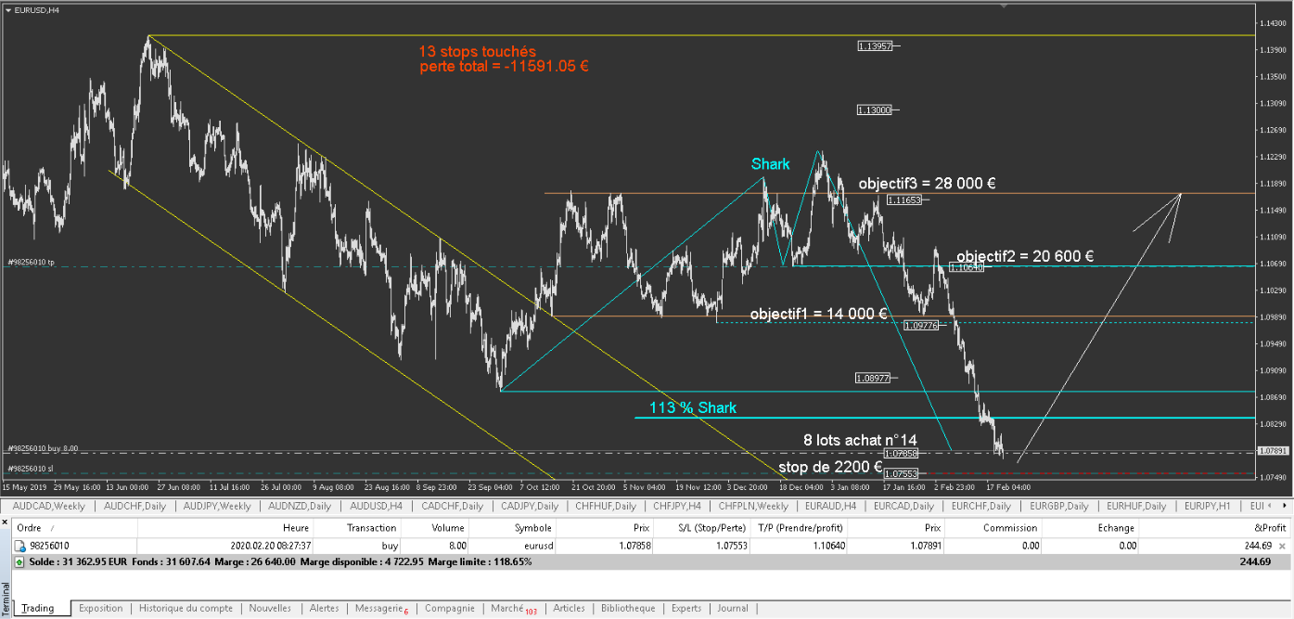
Task: Select the order number 98256010 cell
Action: tap(50, 546)
